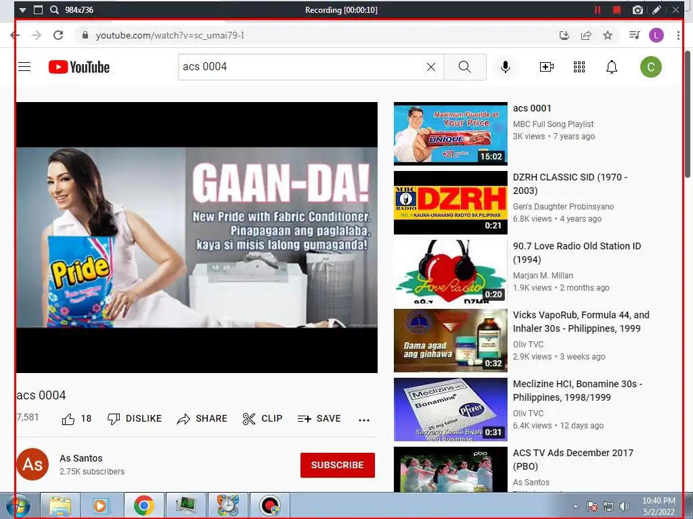Reload the browser page

pos(58,35)
